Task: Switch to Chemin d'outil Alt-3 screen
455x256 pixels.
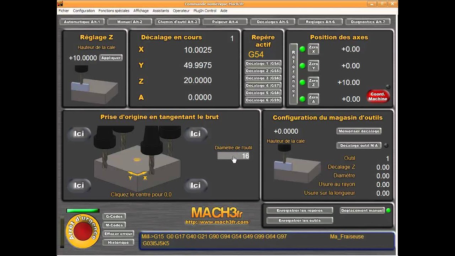Action: click(x=177, y=22)
